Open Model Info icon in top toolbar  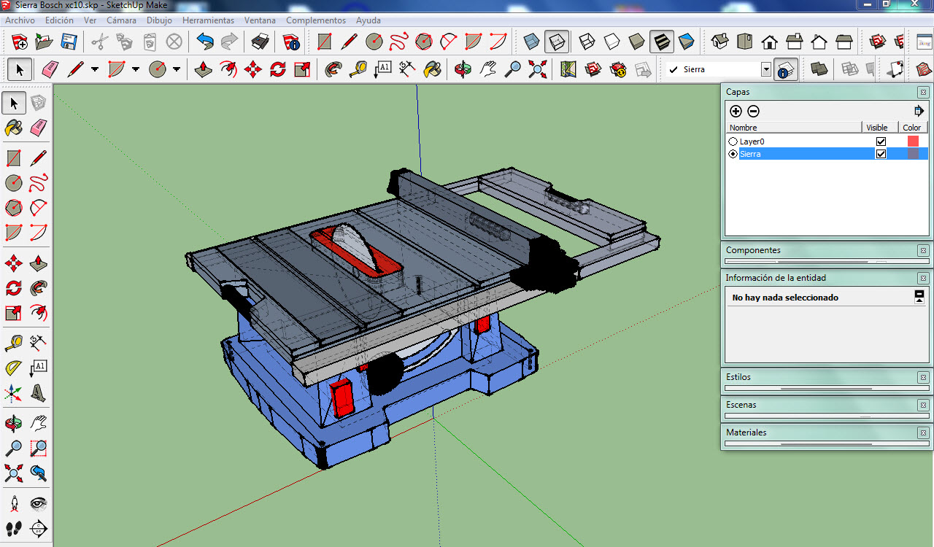(x=292, y=42)
